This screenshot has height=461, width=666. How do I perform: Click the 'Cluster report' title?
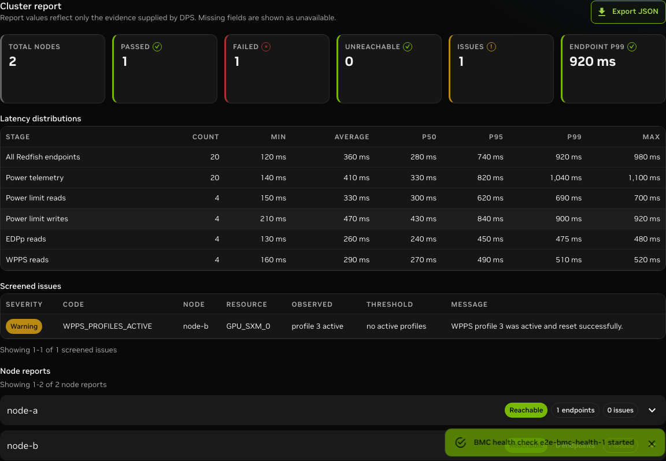point(31,6)
